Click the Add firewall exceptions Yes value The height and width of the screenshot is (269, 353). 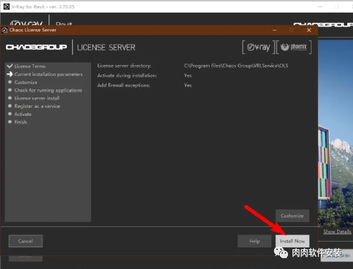pyautogui.click(x=188, y=85)
